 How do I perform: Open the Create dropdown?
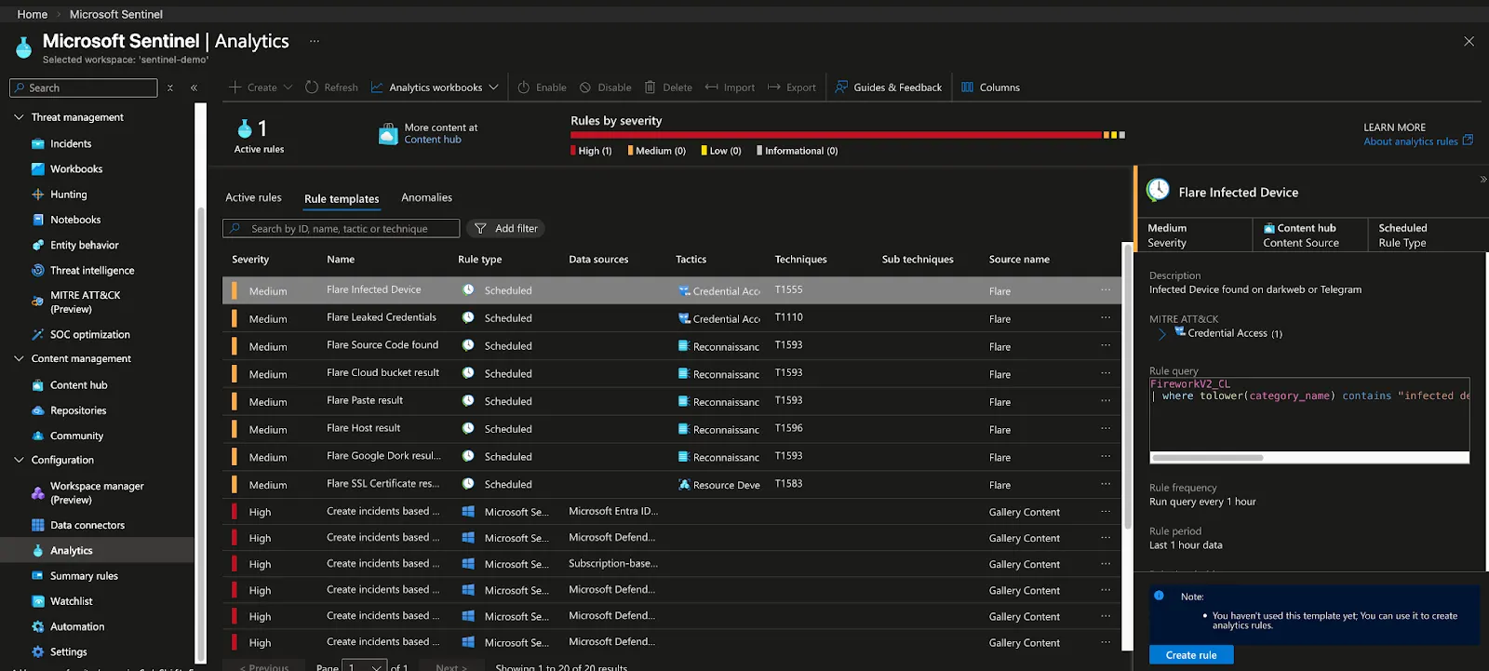click(x=261, y=87)
